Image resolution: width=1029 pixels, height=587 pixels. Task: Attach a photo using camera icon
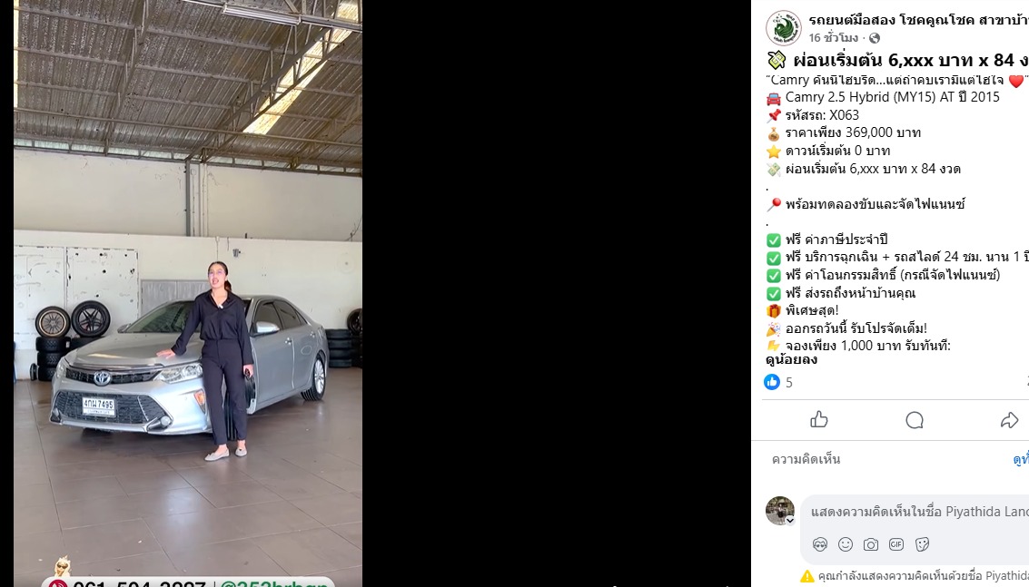[x=871, y=544]
